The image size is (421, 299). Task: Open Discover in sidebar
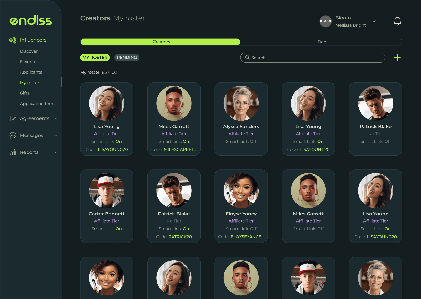click(29, 51)
